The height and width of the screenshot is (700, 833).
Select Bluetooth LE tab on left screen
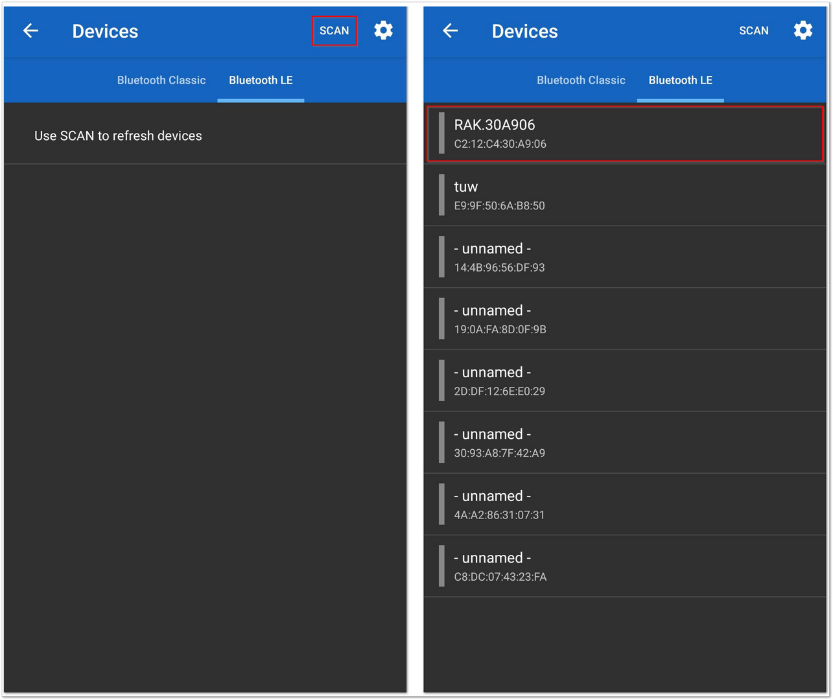click(x=261, y=80)
